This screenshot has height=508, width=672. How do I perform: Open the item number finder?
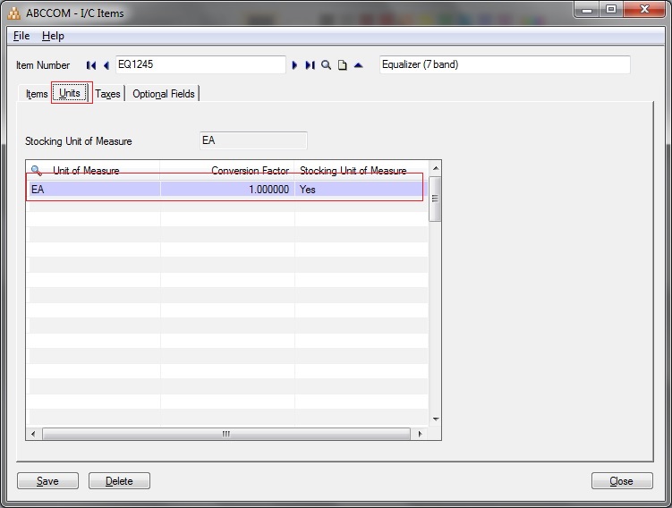pos(326,65)
